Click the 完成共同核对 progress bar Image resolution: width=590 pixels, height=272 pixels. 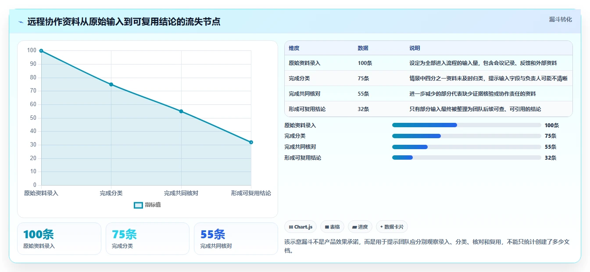tap(467, 147)
